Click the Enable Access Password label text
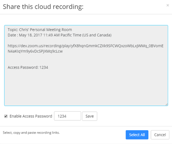The image size is (172, 144). click(x=31, y=116)
